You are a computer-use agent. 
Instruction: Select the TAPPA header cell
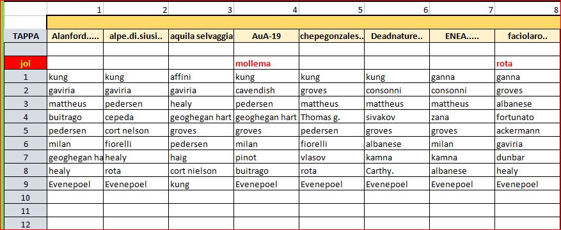26,36
